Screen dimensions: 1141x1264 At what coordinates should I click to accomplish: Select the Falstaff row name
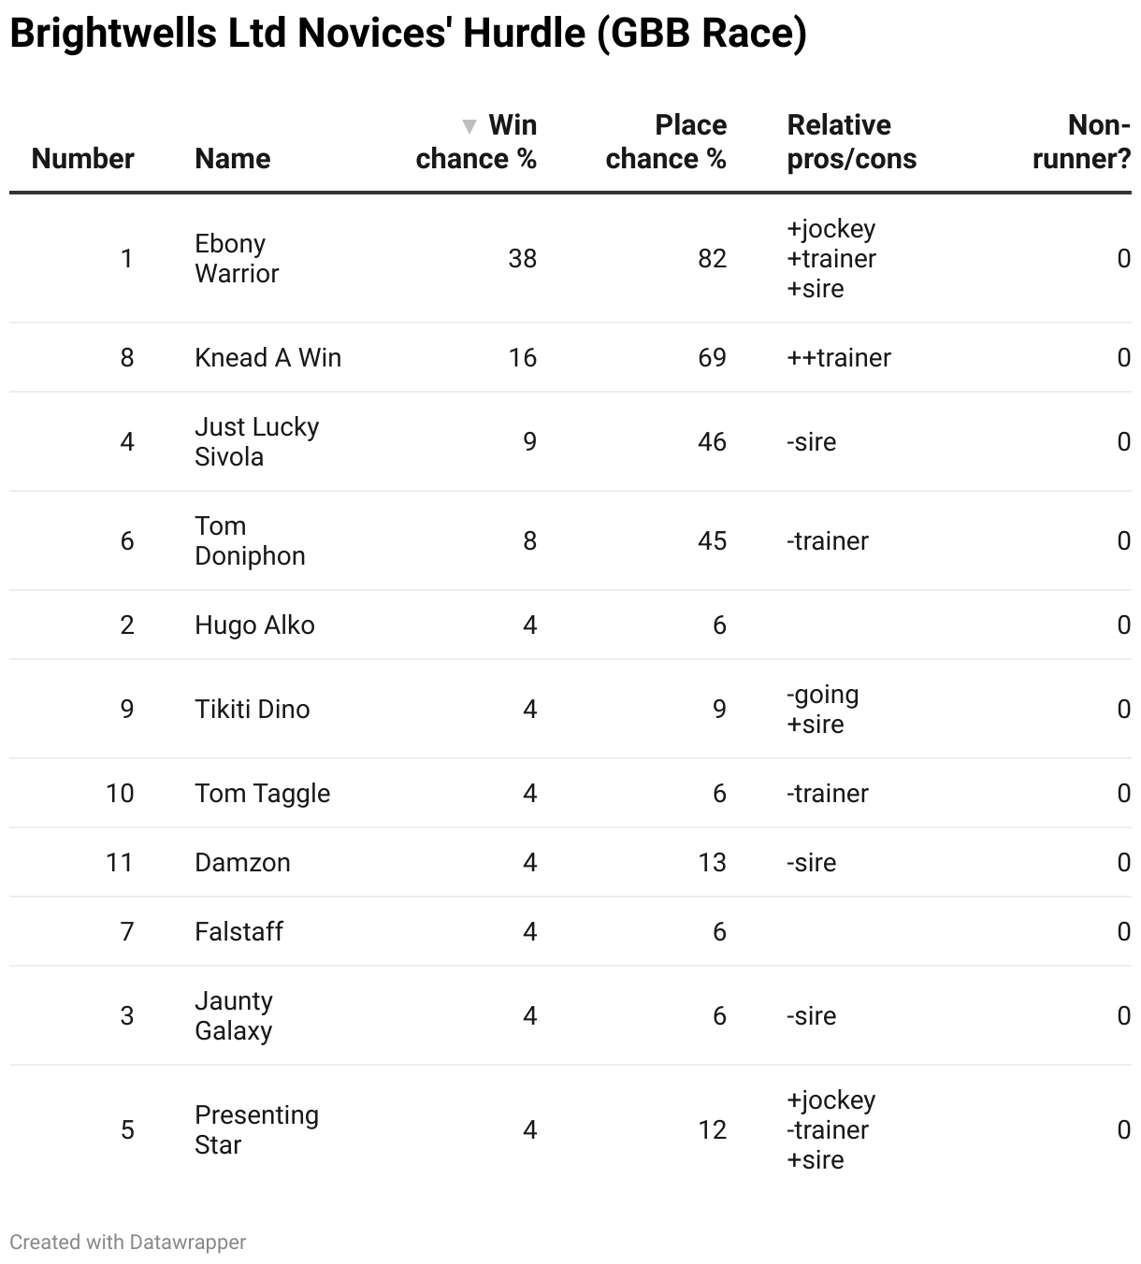click(239, 932)
